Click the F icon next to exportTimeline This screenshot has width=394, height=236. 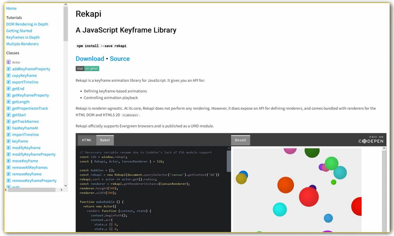8,82
